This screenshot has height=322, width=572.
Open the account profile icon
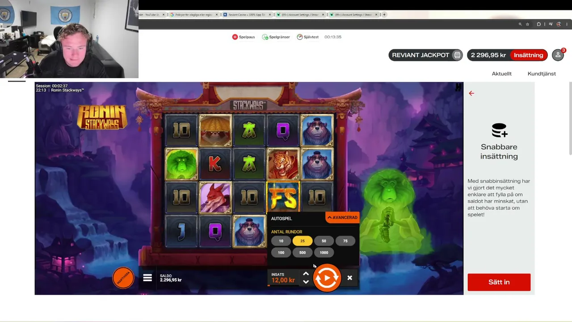pyautogui.click(x=558, y=55)
